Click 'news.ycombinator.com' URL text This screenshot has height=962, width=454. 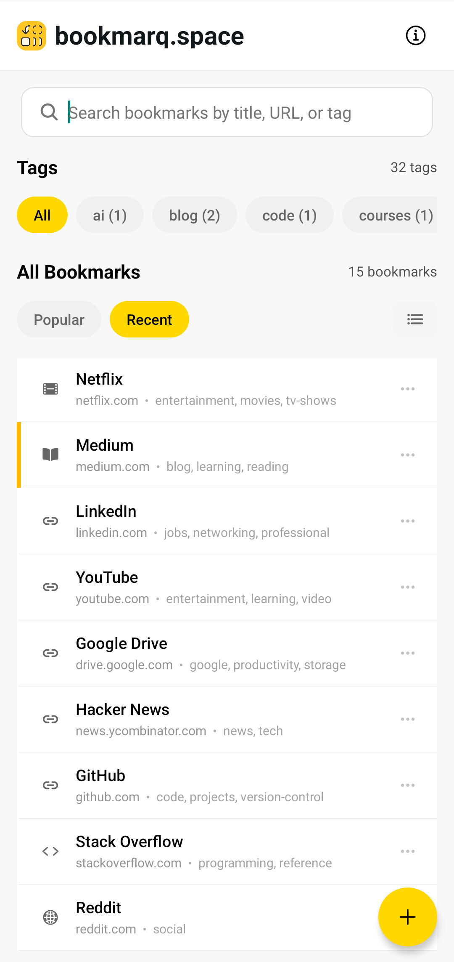point(141,731)
